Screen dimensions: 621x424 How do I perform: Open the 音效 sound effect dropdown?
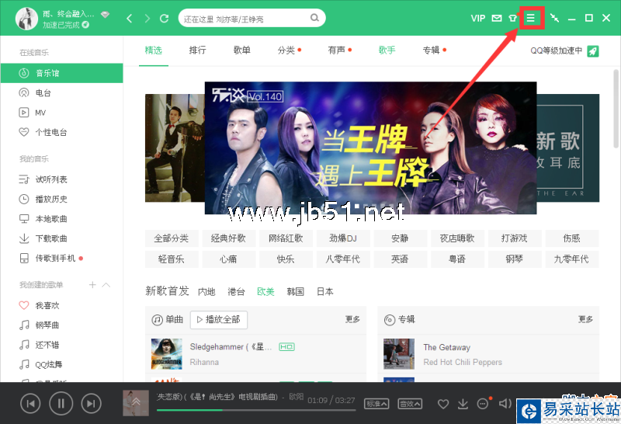coord(410,404)
